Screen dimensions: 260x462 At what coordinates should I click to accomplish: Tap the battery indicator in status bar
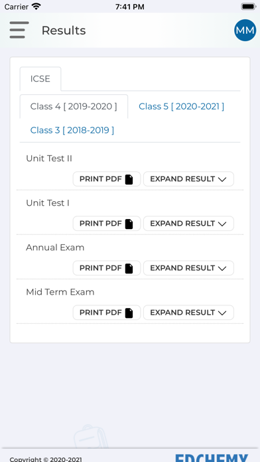[x=248, y=7]
